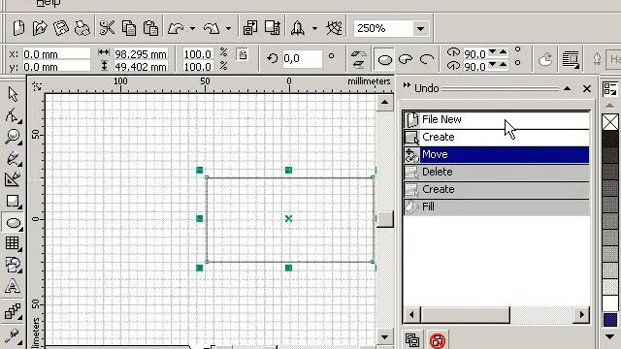Select the Interactive blend tool
The image size is (621, 349).
(x=13, y=311)
